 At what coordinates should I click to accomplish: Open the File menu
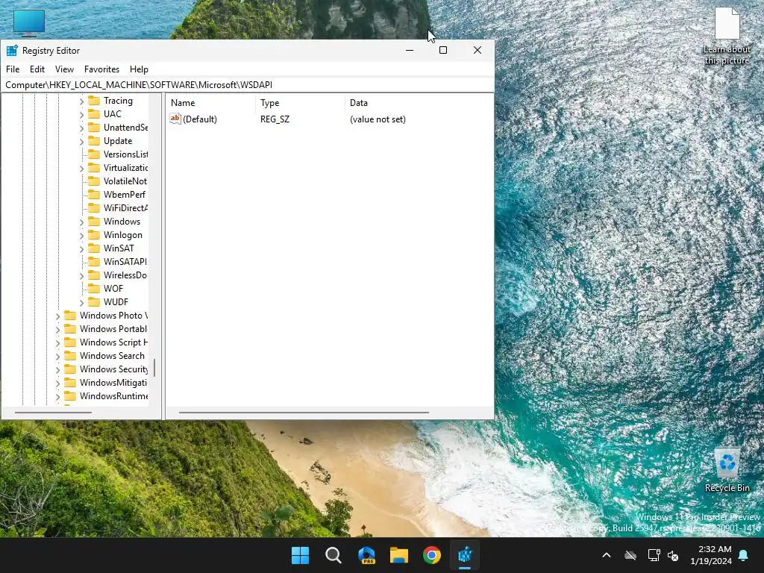tap(13, 69)
